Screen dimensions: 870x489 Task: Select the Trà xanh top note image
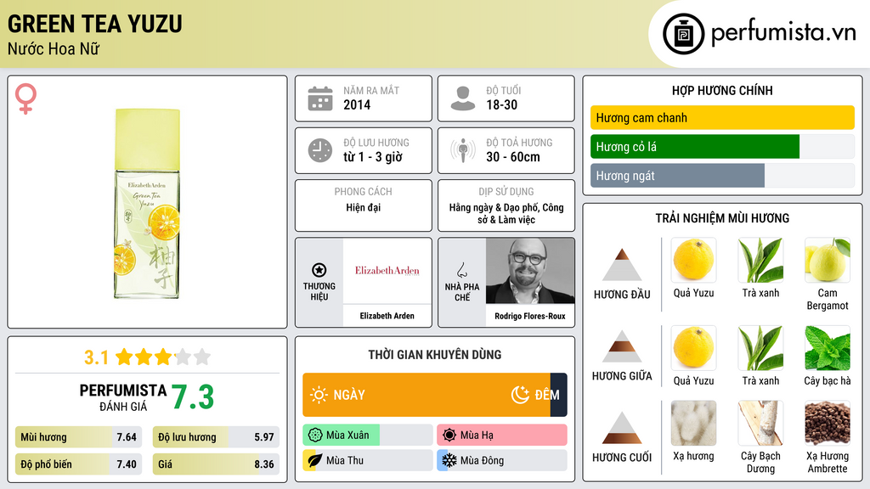point(760,260)
